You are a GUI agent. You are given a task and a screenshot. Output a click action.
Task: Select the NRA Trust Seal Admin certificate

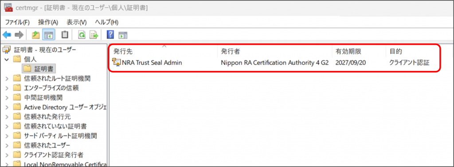[x=152, y=62]
